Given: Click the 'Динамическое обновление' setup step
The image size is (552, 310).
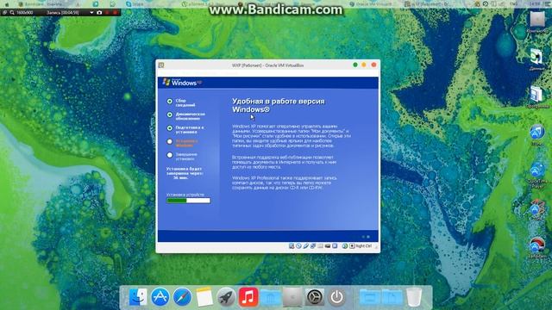Looking at the screenshot, I should 190,116.
